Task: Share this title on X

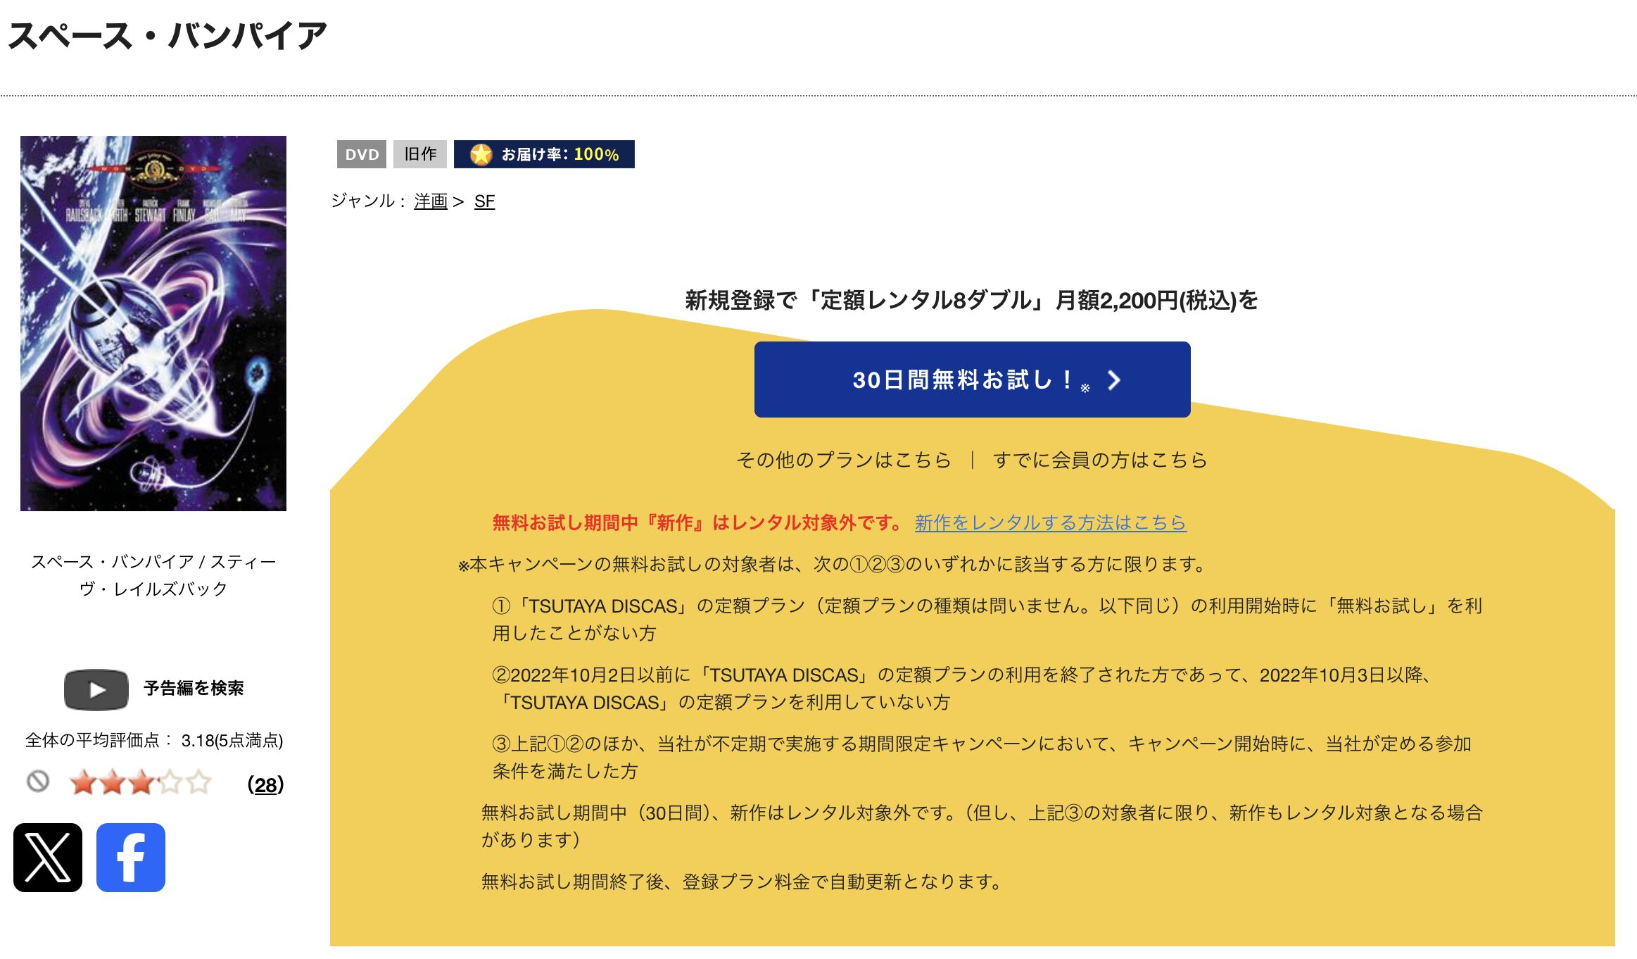Action: point(48,857)
